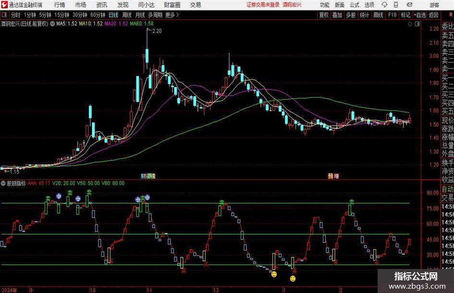Click the 股朋指标 indicator name
Screen dimensions: 454x293
click(16, 183)
